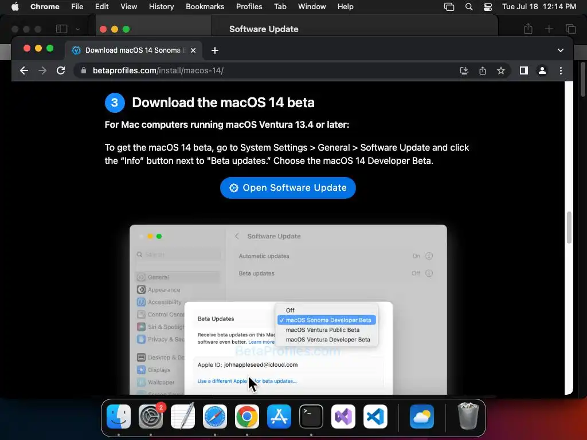Open the History menu
This screenshot has width=587, height=440.
[x=161, y=6]
